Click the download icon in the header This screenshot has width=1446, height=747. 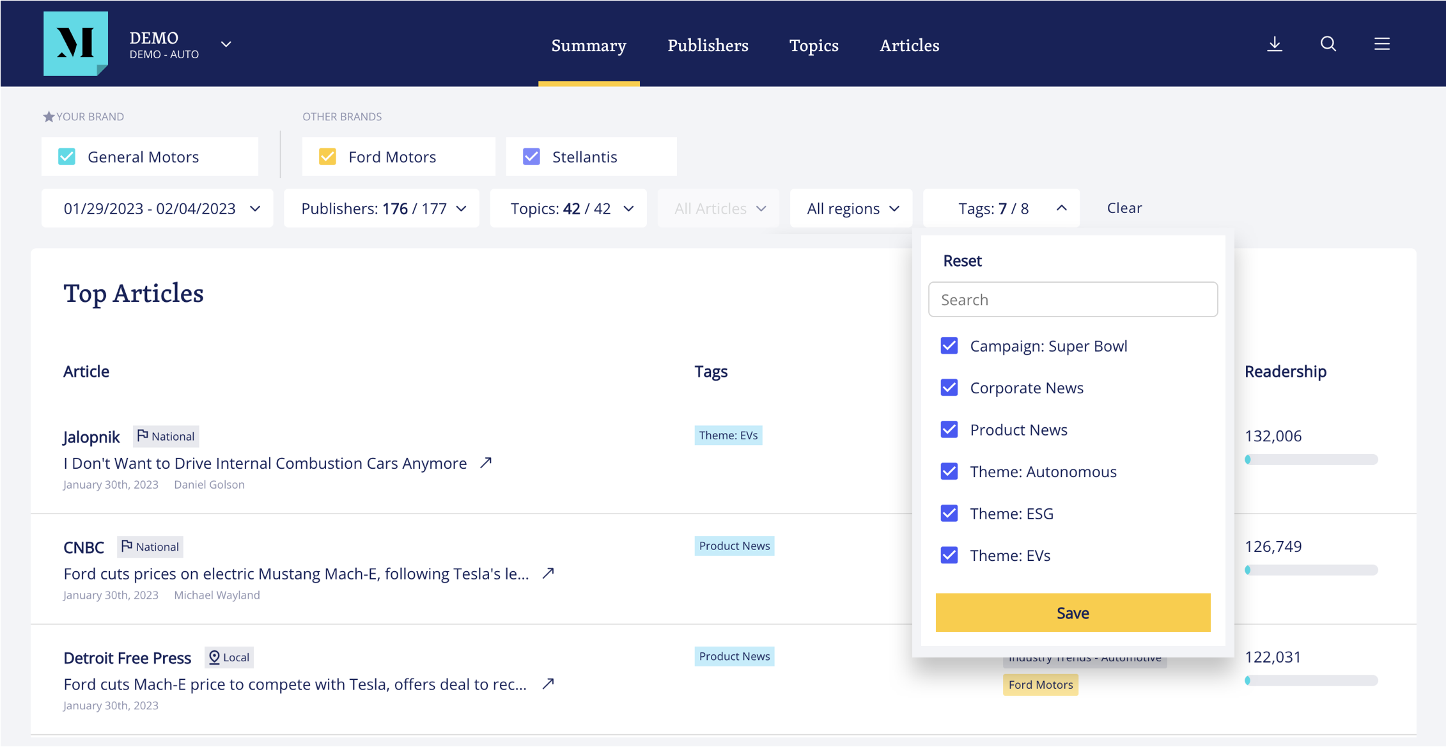[x=1275, y=43]
